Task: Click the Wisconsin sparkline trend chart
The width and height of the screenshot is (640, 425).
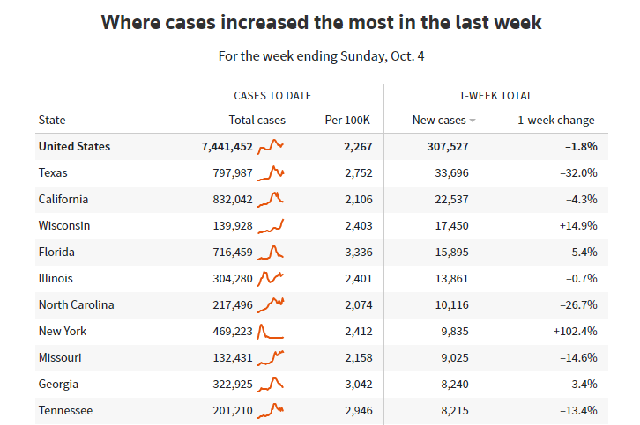Action: [x=271, y=225]
